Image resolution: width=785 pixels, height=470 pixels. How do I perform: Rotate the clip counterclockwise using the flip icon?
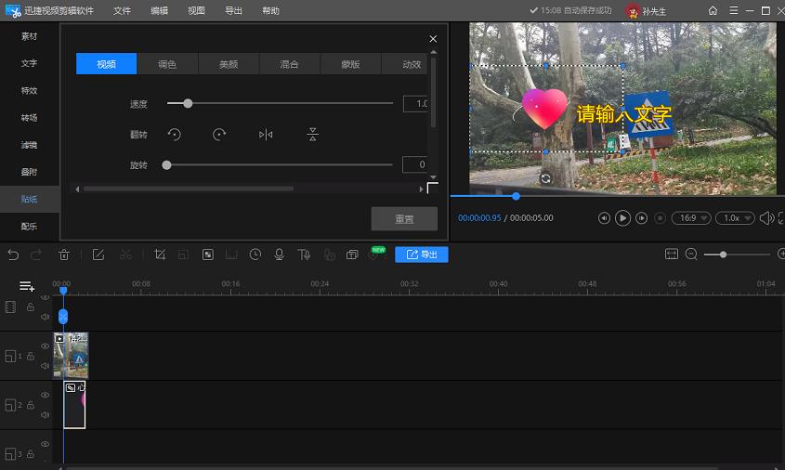174,135
